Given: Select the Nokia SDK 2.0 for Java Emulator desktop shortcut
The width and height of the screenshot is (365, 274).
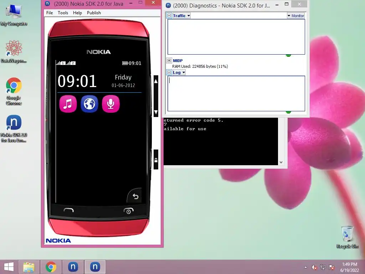Looking at the screenshot, I should [14, 128].
